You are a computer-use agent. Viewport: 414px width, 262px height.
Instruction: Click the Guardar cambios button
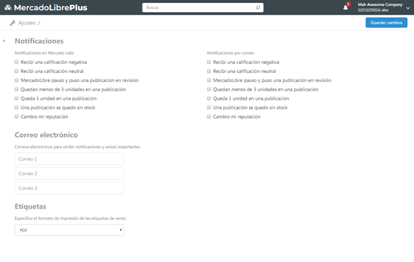click(x=386, y=22)
